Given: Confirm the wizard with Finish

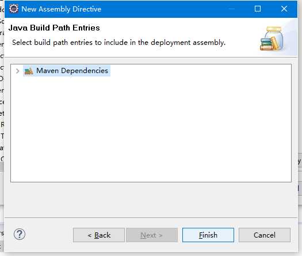Looking at the screenshot, I should click(208, 235).
